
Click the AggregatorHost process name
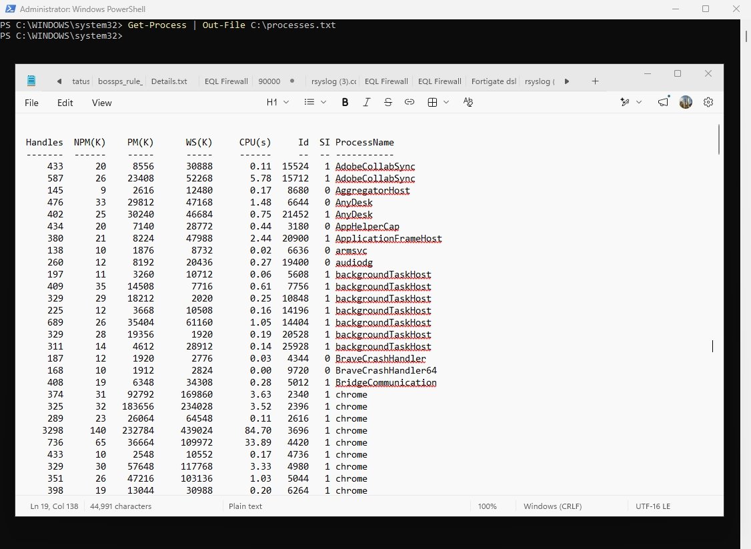373,190
